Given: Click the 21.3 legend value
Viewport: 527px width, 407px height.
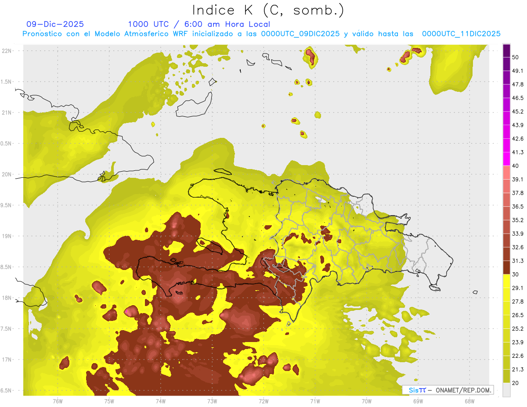Looking at the screenshot, I should (517, 369).
